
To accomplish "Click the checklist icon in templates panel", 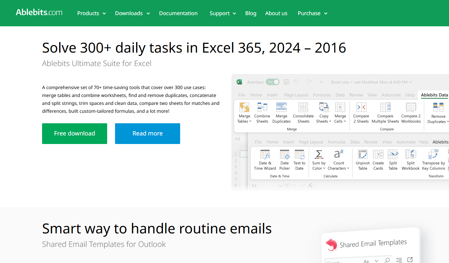I will click(399, 260).
